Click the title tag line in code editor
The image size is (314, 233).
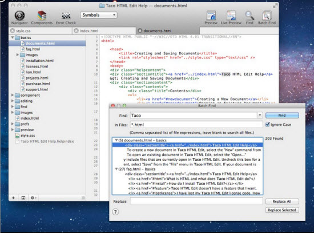pos(168,53)
